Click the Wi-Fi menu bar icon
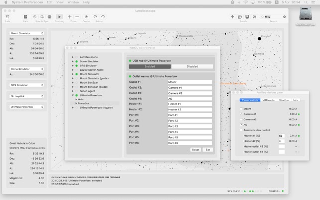Viewport: 320px width, 200px height. (x=246, y=2)
